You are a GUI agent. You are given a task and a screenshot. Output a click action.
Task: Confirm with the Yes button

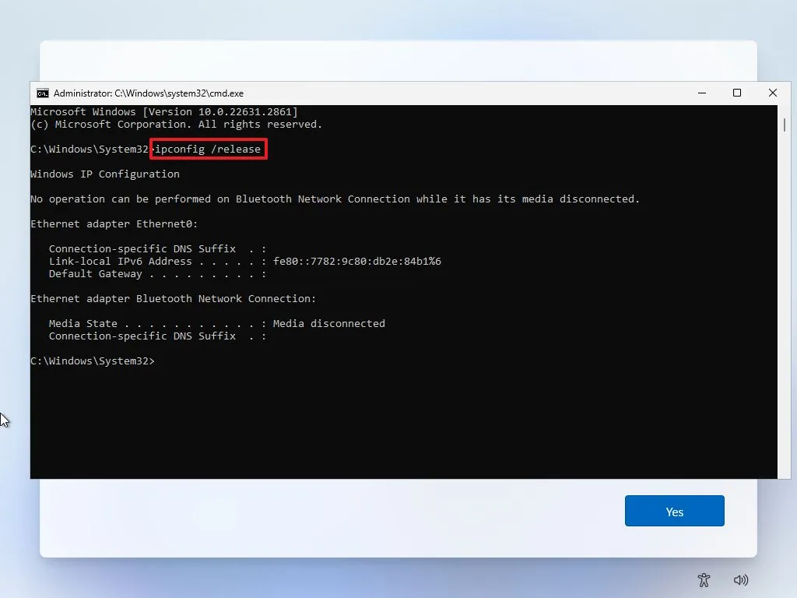674,511
